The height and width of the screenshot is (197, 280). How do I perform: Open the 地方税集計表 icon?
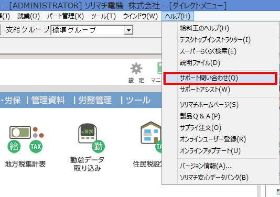tap(26, 140)
